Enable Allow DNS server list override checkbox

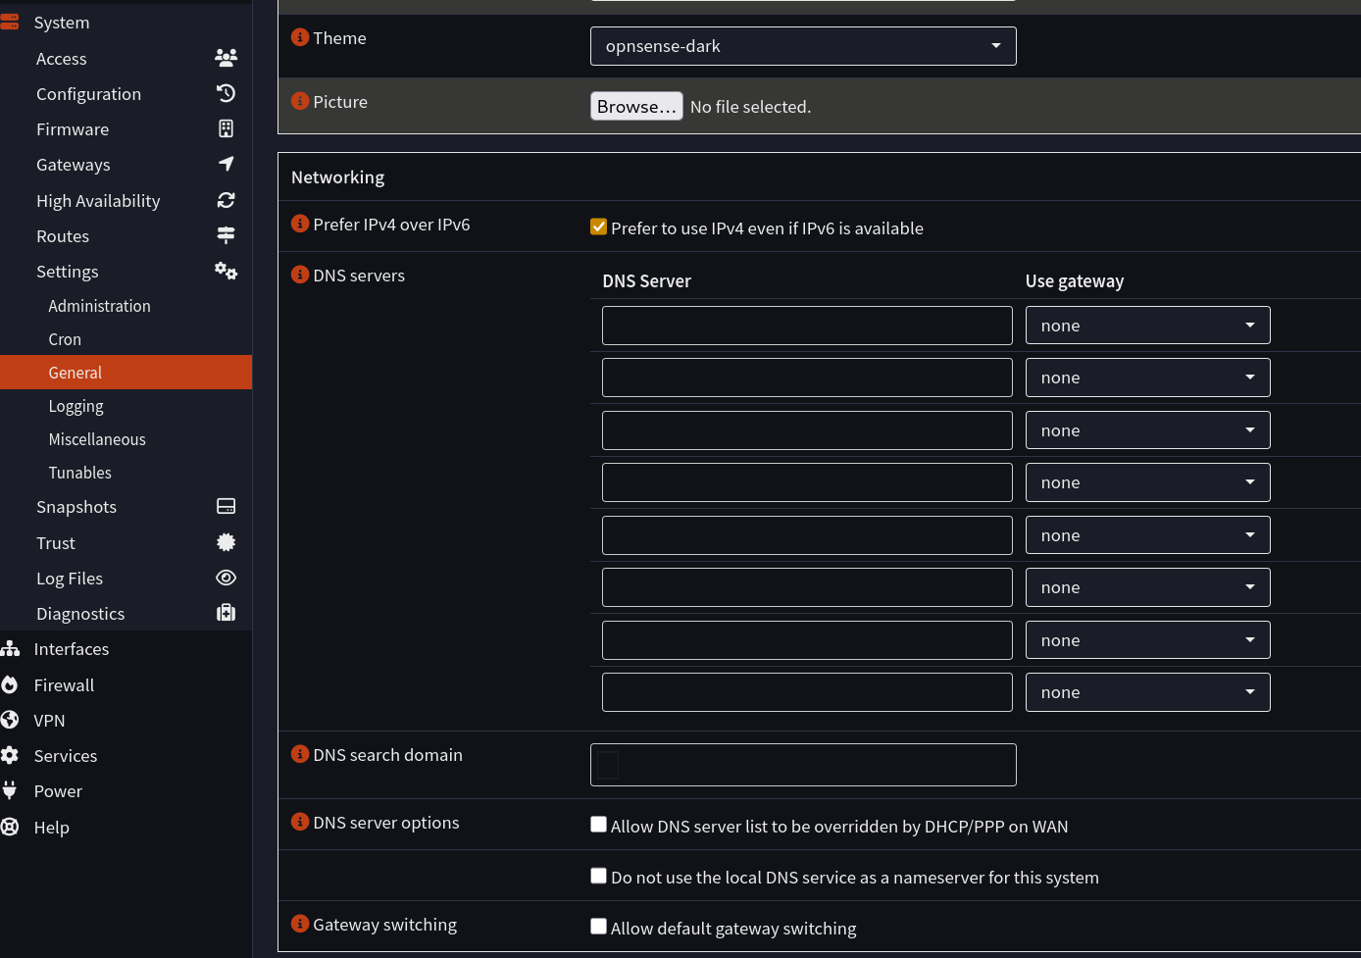(x=598, y=825)
